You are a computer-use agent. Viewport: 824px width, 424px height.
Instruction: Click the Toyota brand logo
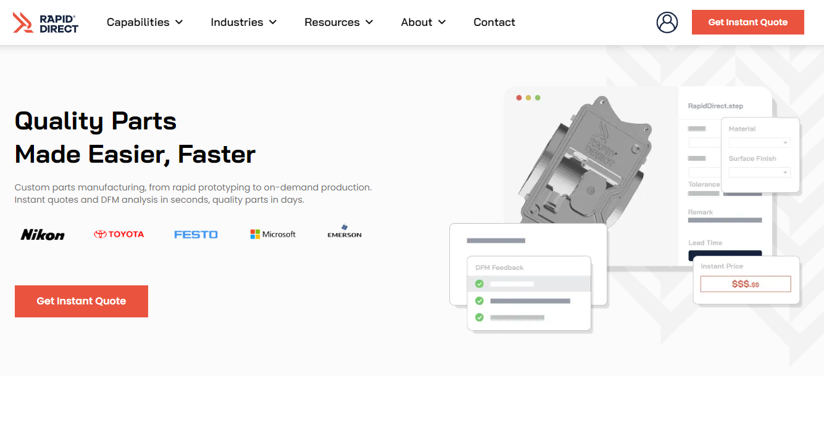[119, 234]
